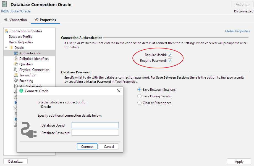
Task: Click the Encoding icon in sidebar
Action: click(x=16, y=81)
